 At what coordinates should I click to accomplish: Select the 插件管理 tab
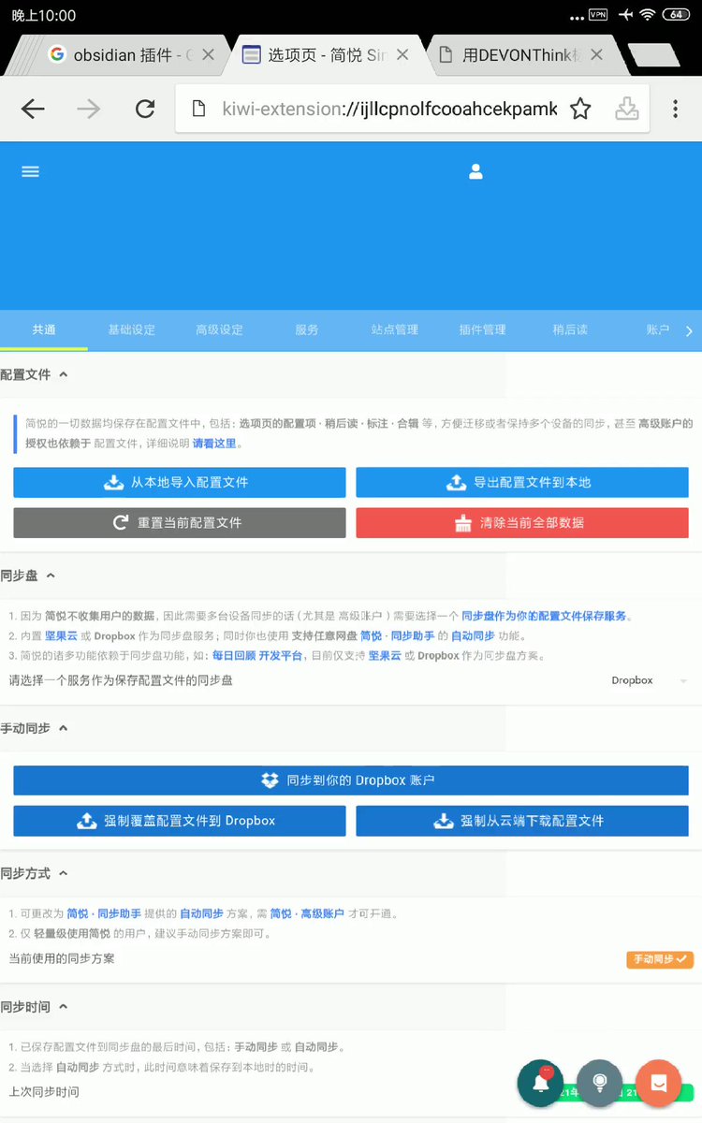(x=482, y=329)
